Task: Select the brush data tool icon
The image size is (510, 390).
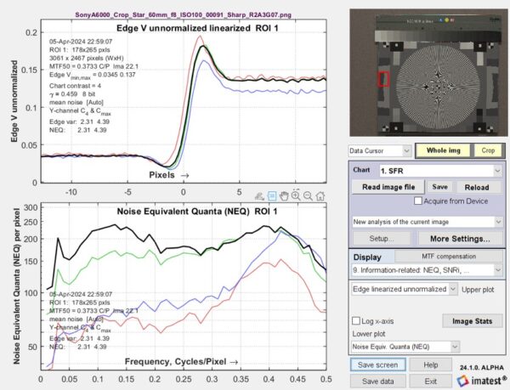Action: click(259, 196)
